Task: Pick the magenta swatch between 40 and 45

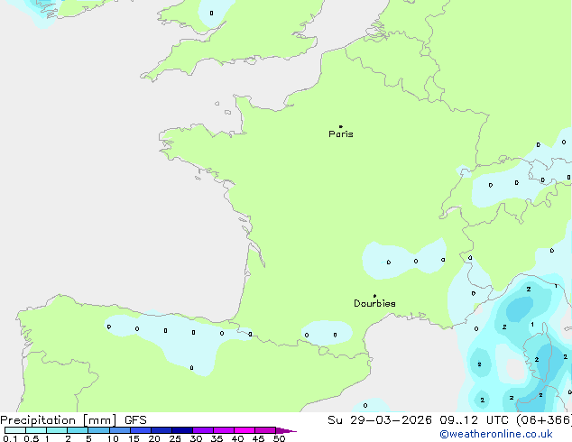Action: (x=244, y=430)
